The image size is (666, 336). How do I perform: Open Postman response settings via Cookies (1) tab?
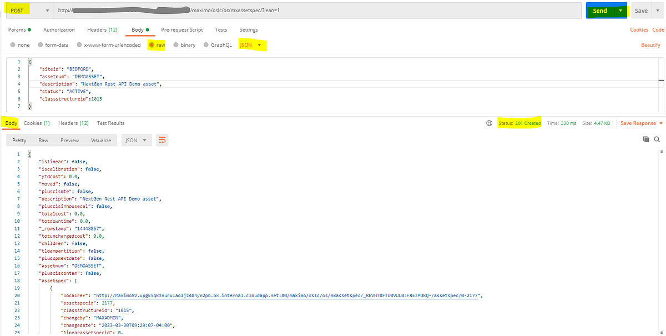tap(37, 123)
